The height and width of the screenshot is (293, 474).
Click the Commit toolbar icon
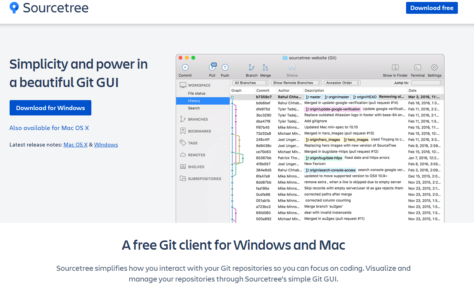185,67
